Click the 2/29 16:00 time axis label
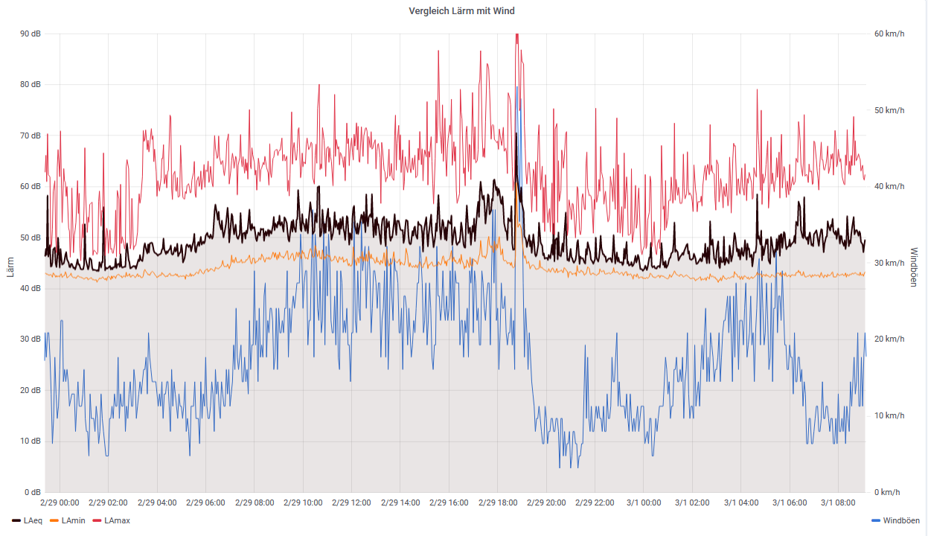This screenshot has height=536, width=928. (x=449, y=502)
